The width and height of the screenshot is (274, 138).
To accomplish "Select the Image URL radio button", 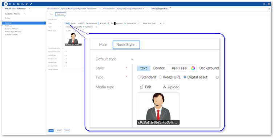I will coord(74,27).
